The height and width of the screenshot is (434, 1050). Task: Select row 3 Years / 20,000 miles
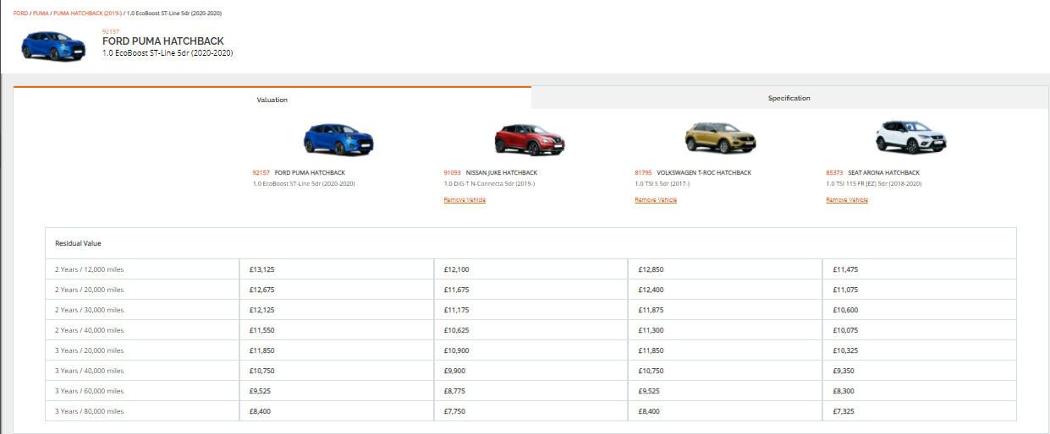click(x=530, y=350)
